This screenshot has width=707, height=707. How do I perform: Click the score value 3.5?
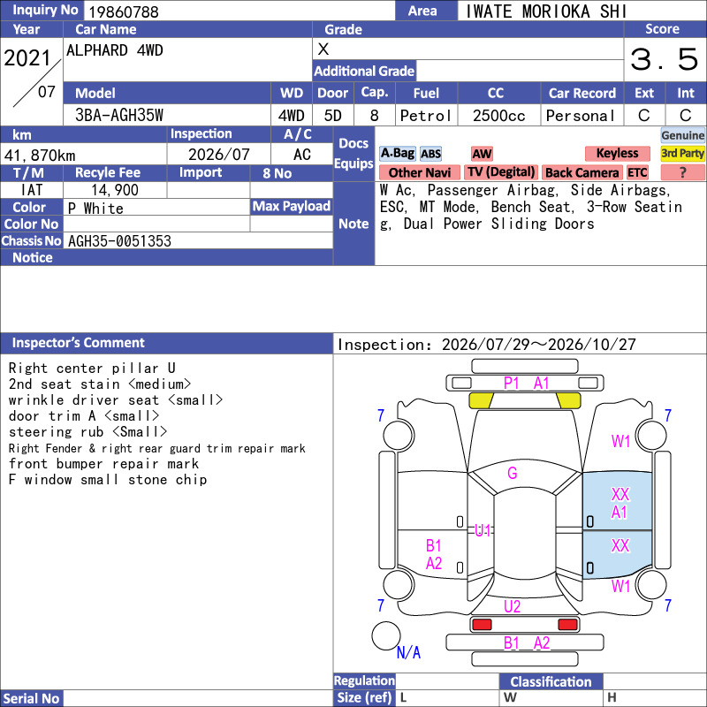665,59
